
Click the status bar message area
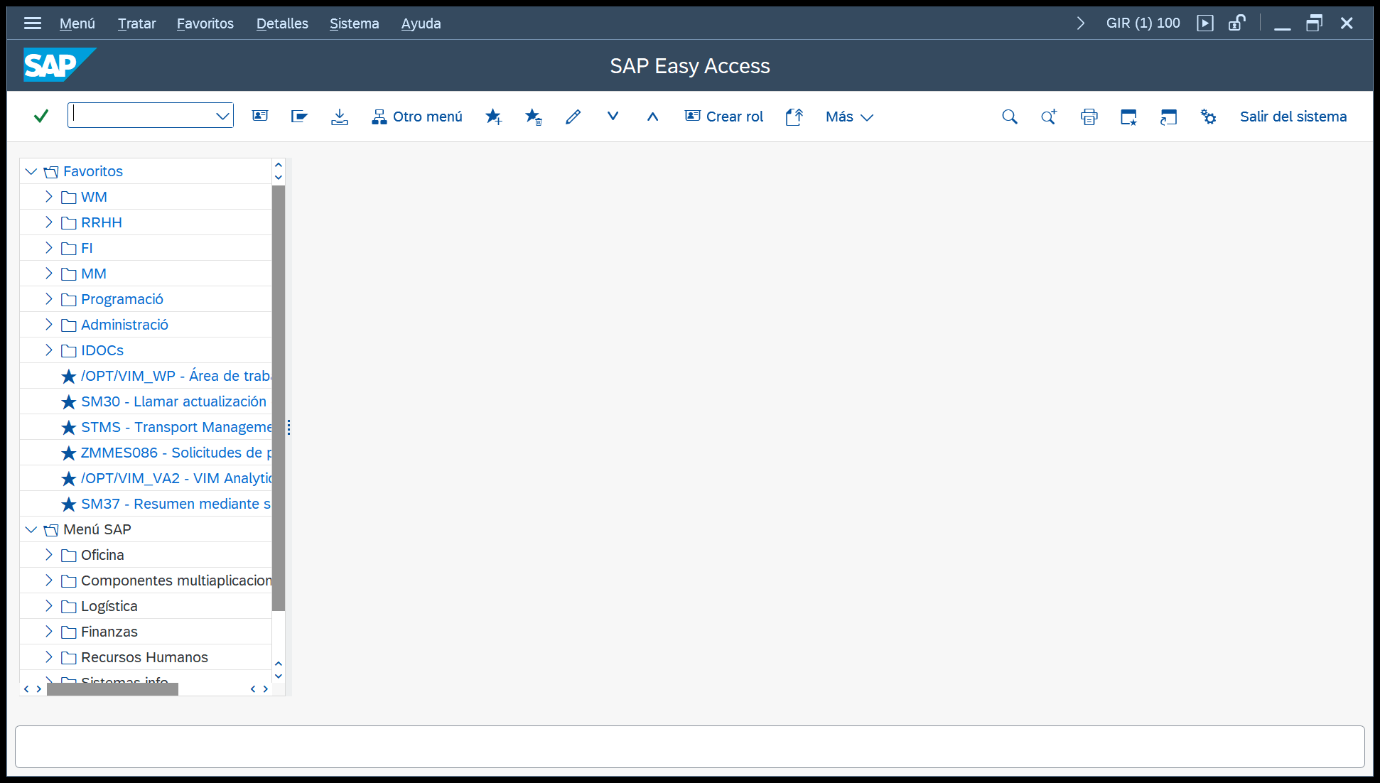coord(689,746)
